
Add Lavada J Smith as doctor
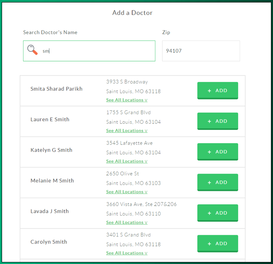[x=217, y=213]
